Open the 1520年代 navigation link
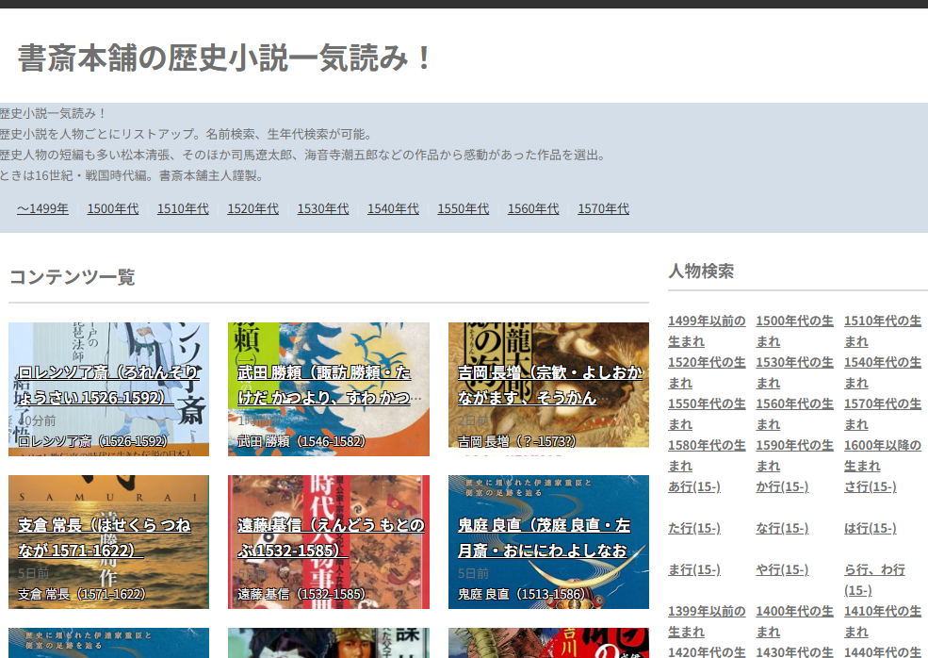Image resolution: width=928 pixels, height=658 pixels. point(252,209)
